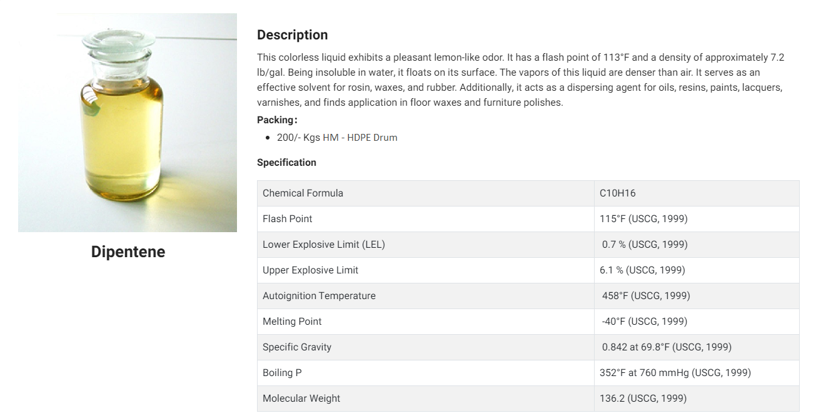Select the Chemical Formula row label
816x418 pixels.
pos(303,193)
